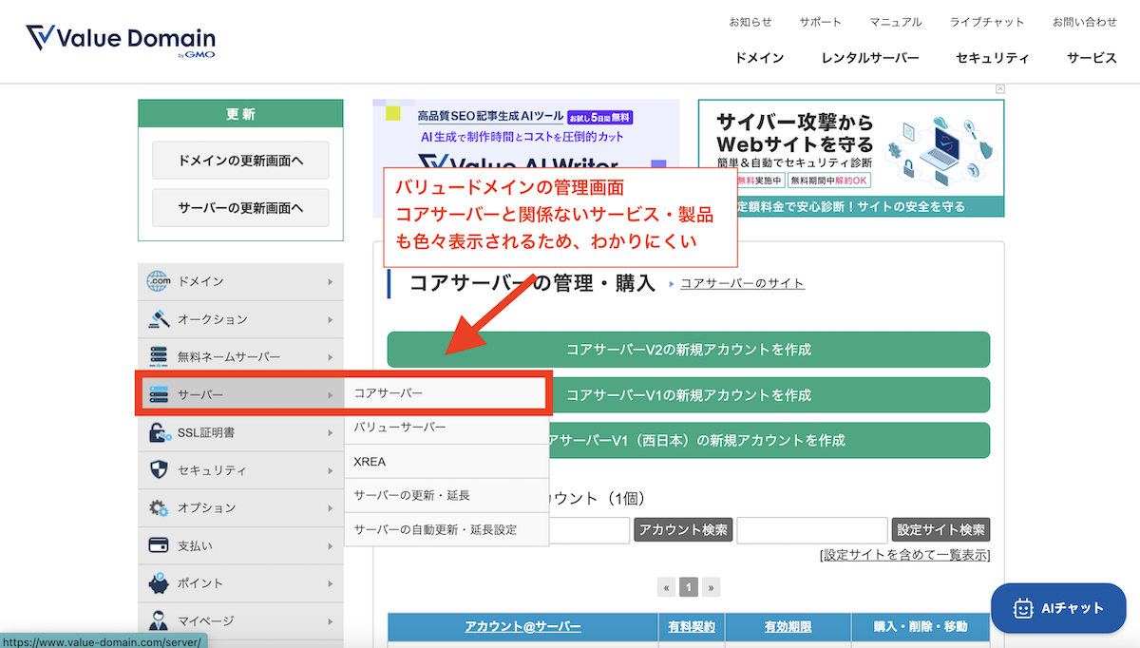This screenshot has height=648, width=1140.
Task: Expand the SSL証明書 sidebar arrow
Action: click(x=331, y=432)
